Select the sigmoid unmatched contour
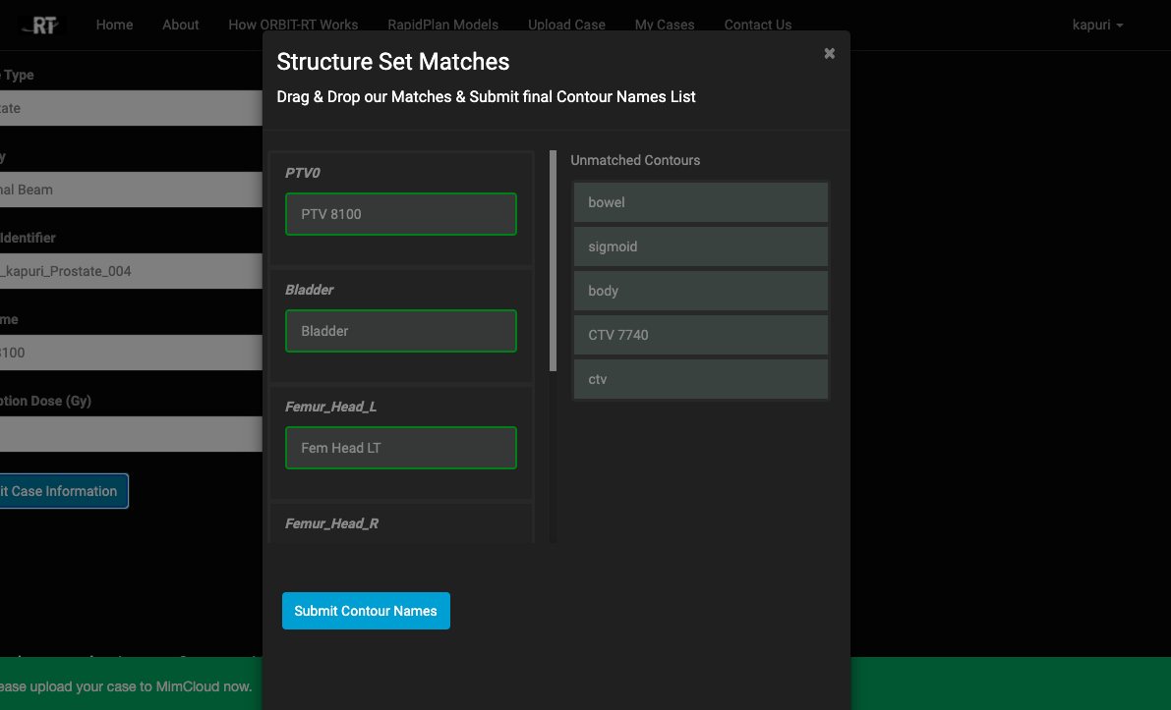 (700, 246)
